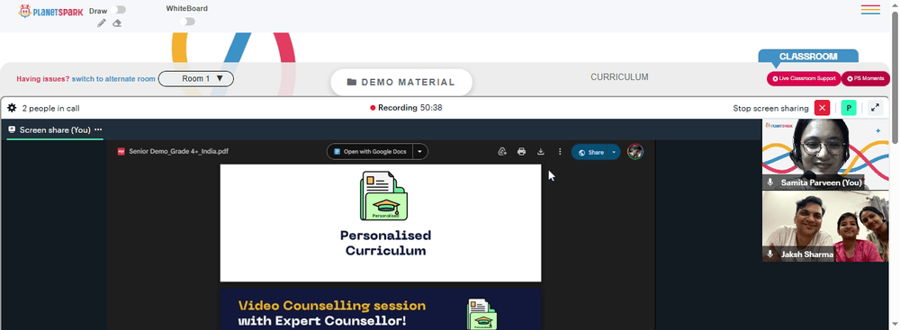
Task: Open call settings gear icon
Action: point(12,108)
